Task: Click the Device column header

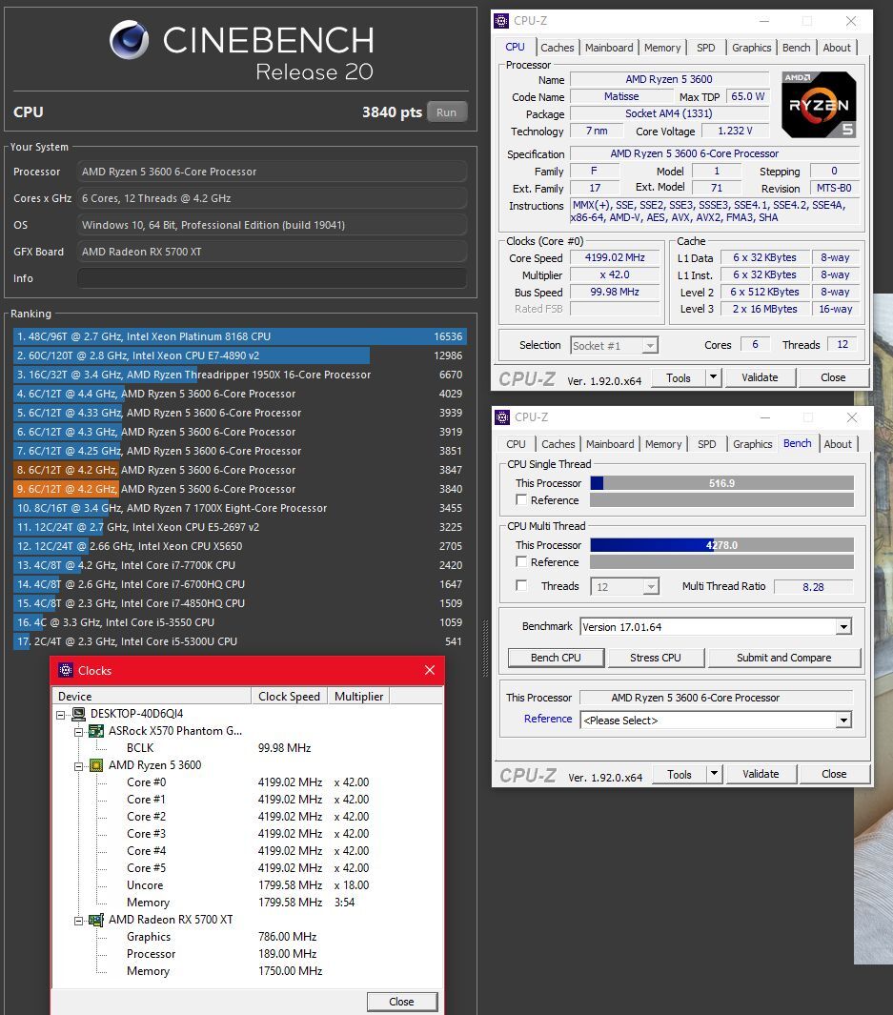Action: [152, 697]
